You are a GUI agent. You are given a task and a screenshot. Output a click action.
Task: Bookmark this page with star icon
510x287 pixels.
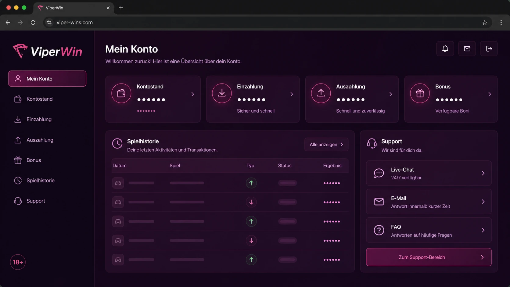[x=485, y=23]
